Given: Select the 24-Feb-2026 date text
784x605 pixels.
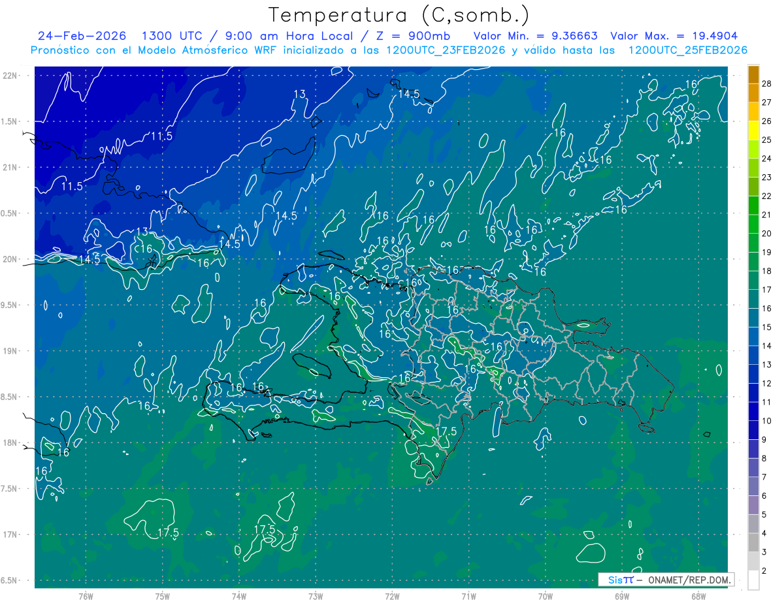Looking at the screenshot, I should (x=82, y=36).
